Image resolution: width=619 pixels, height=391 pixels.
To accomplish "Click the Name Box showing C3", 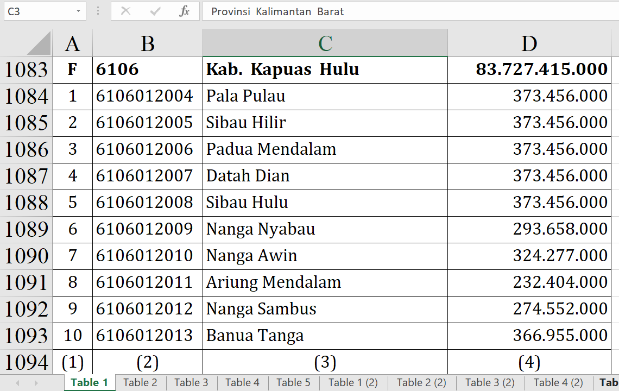I will pos(38,11).
